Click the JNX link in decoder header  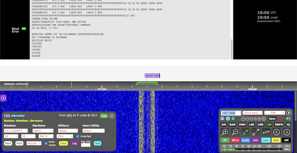coord(68,115)
